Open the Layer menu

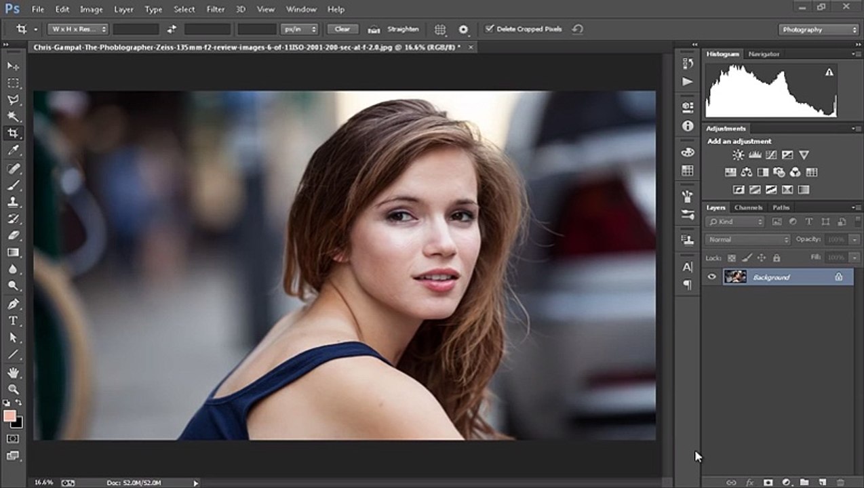[124, 9]
